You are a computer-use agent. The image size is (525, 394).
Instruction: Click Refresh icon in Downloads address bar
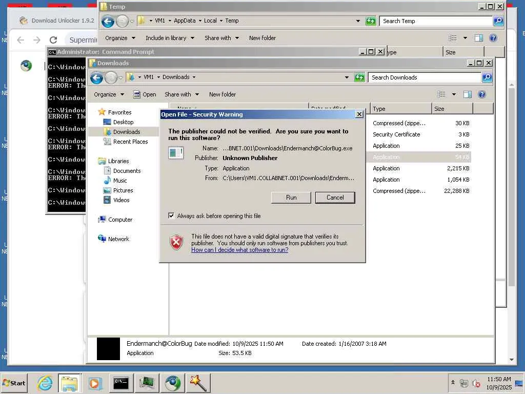(x=359, y=77)
